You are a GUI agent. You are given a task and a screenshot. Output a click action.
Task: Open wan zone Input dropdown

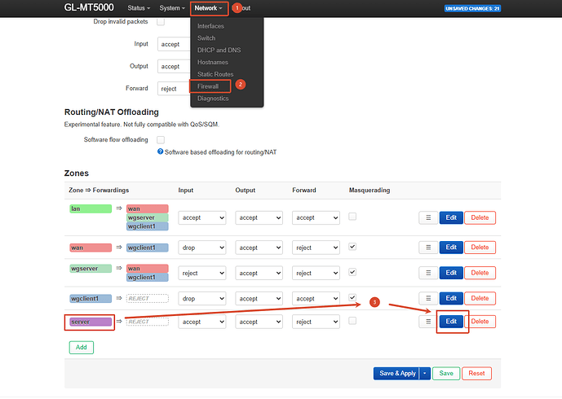pos(202,248)
